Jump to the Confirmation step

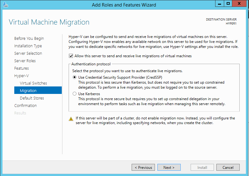pyautogui.click(x=25, y=106)
